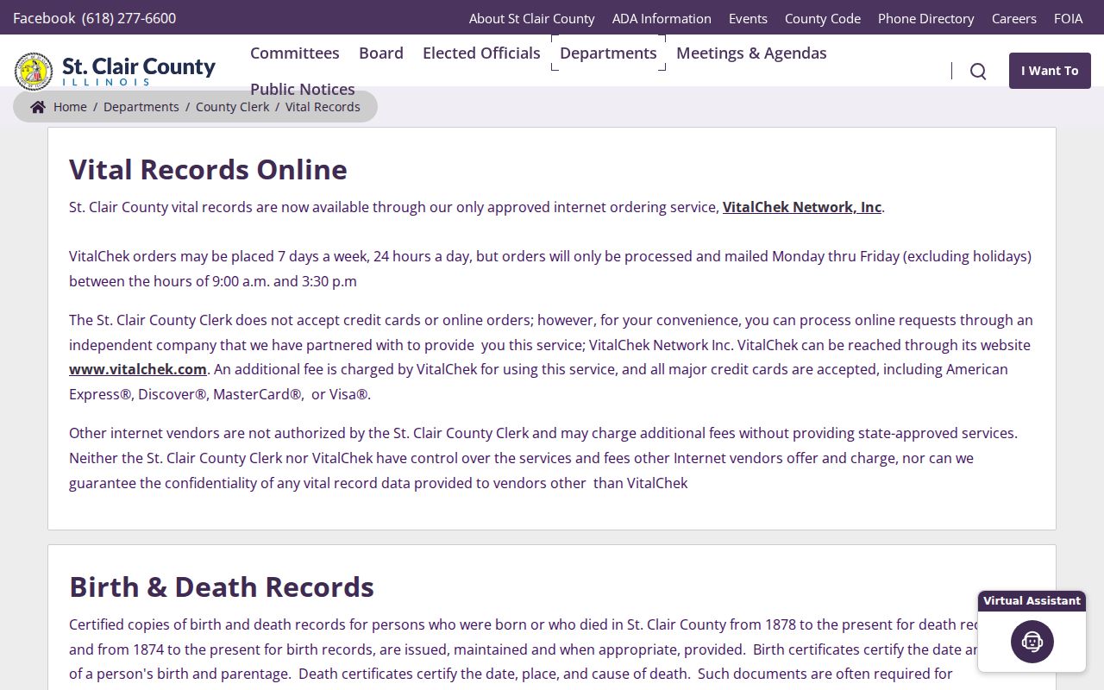
Task: Follow the VitalChek Network, Inc link
Action: [802, 207]
